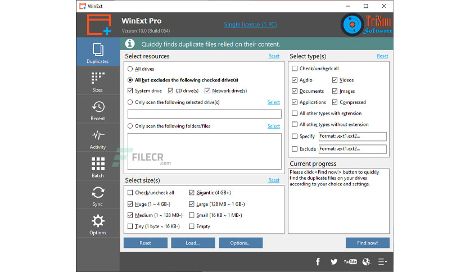This screenshot has width=470, height=272.
Task: Open the Duplicates section in sidebar
Action: point(98,52)
